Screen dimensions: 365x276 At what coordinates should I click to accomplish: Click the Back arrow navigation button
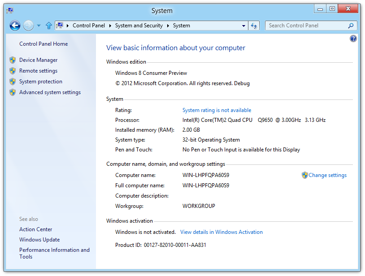(x=15, y=26)
